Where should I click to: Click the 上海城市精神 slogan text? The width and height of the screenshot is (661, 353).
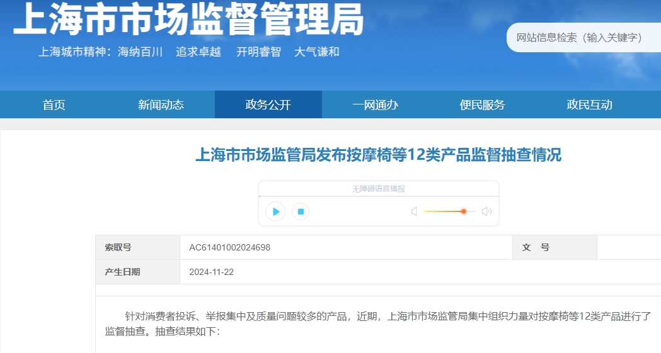click(x=189, y=52)
